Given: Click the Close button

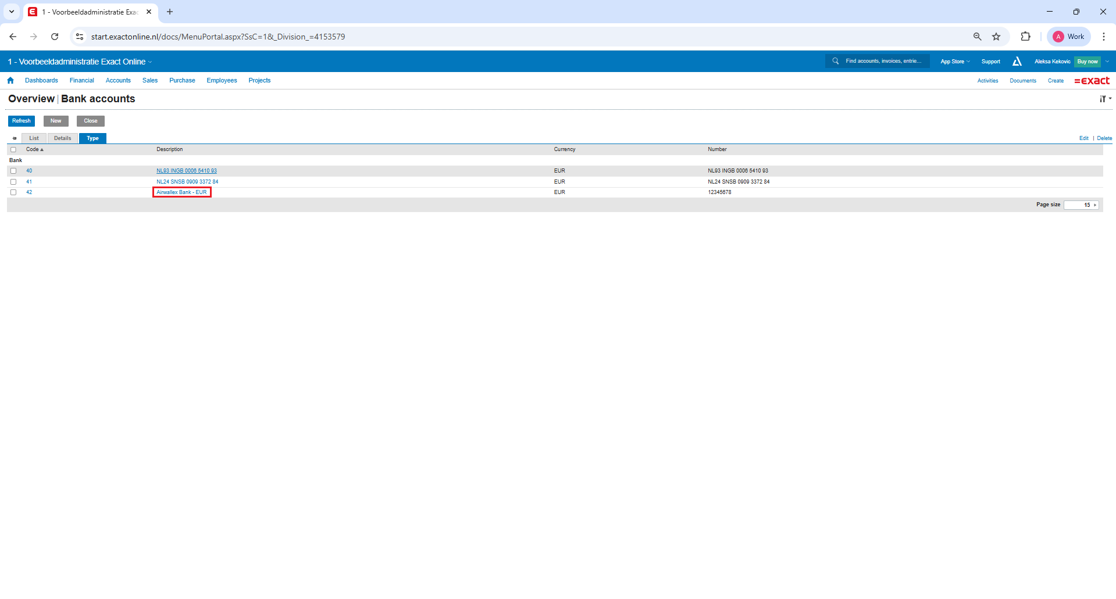Looking at the screenshot, I should click(x=91, y=121).
